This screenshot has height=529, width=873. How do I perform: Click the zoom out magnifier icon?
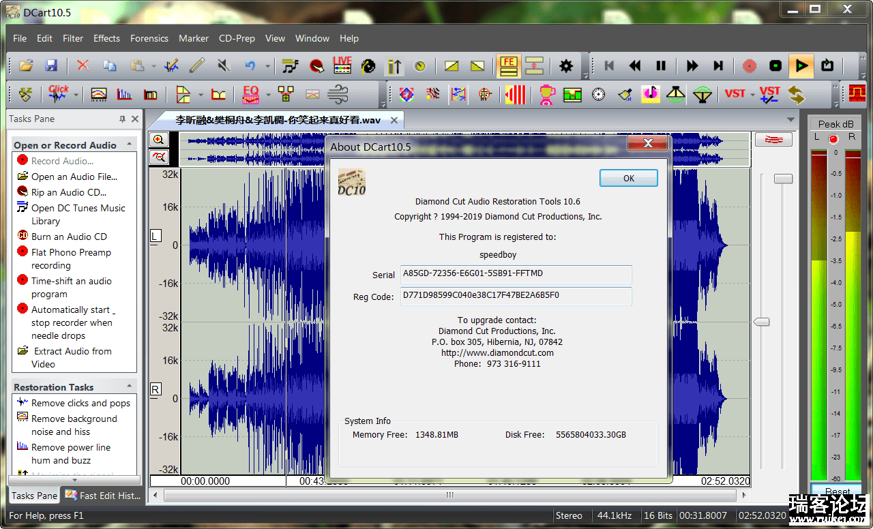[159, 157]
